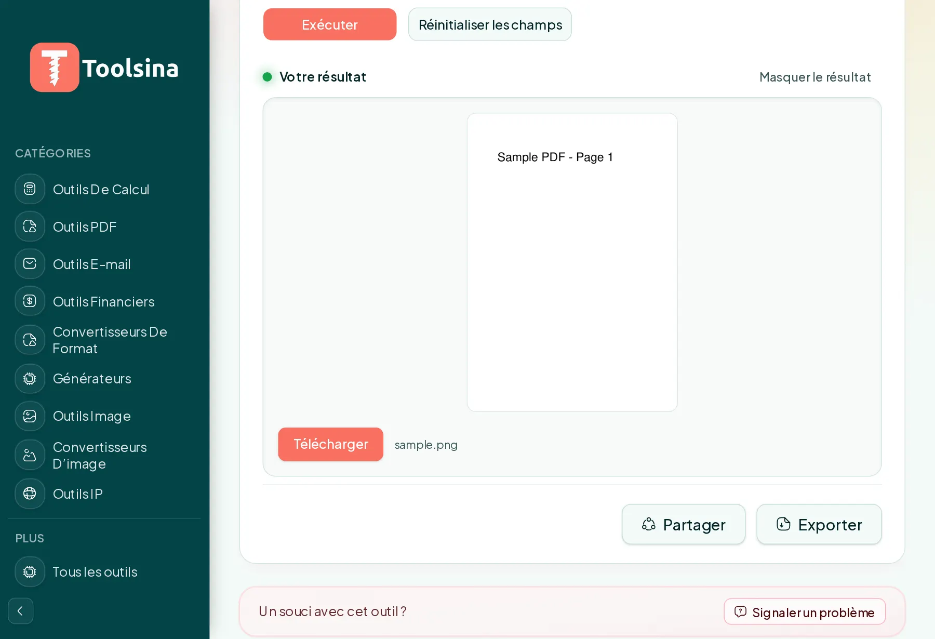Click the sample.png file name
Viewport: 935px width, 639px height.
(426, 445)
